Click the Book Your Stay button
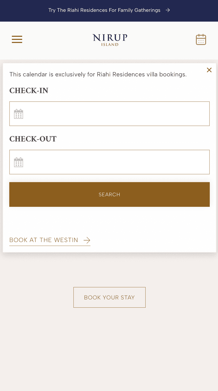218x391 pixels. click(110, 297)
